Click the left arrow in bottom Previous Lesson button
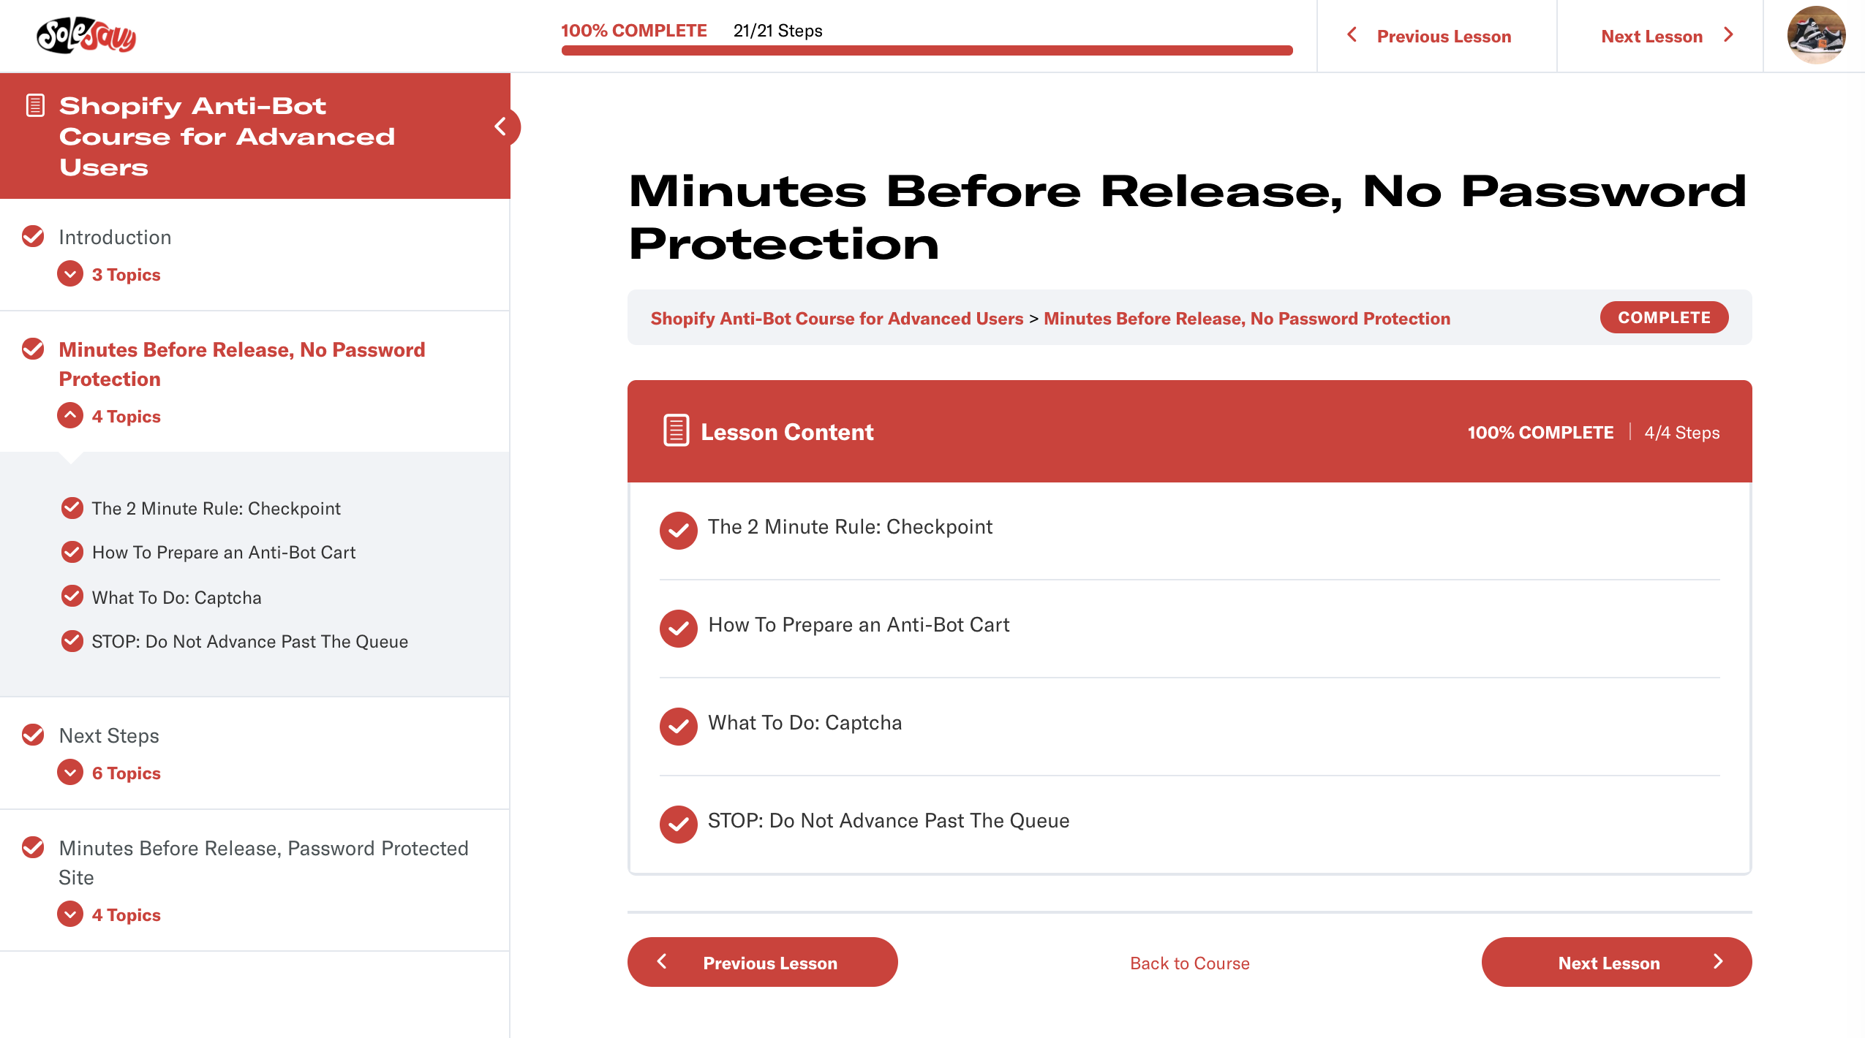 (663, 961)
